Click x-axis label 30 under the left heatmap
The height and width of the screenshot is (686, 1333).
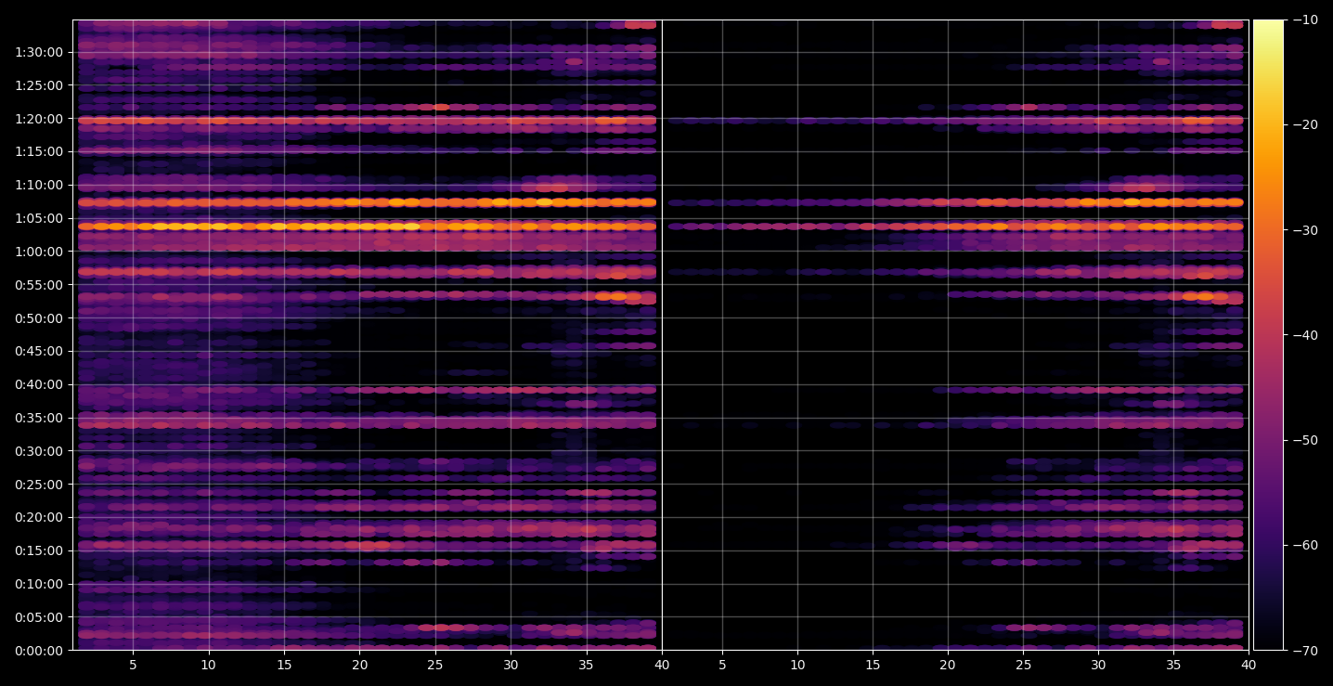pos(511,665)
